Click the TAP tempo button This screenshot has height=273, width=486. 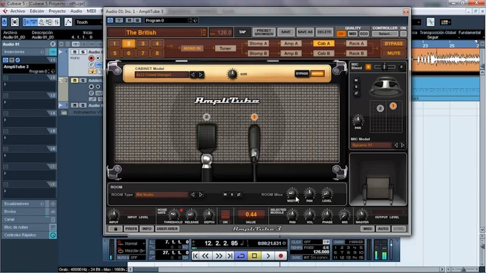[242, 32]
